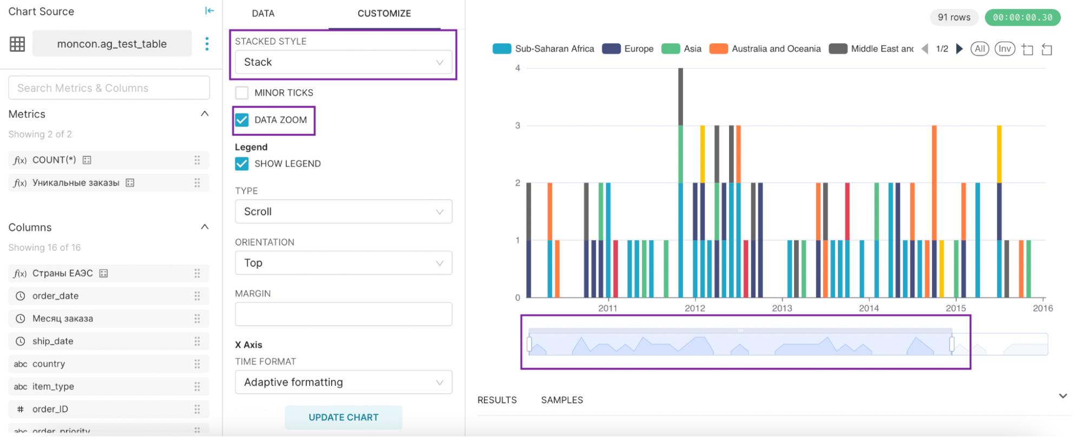Image resolution: width=1082 pixels, height=437 pixels.
Task: Click info icon beside Страны ЕАЭС
Action: pyautogui.click(x=103, y=274)
